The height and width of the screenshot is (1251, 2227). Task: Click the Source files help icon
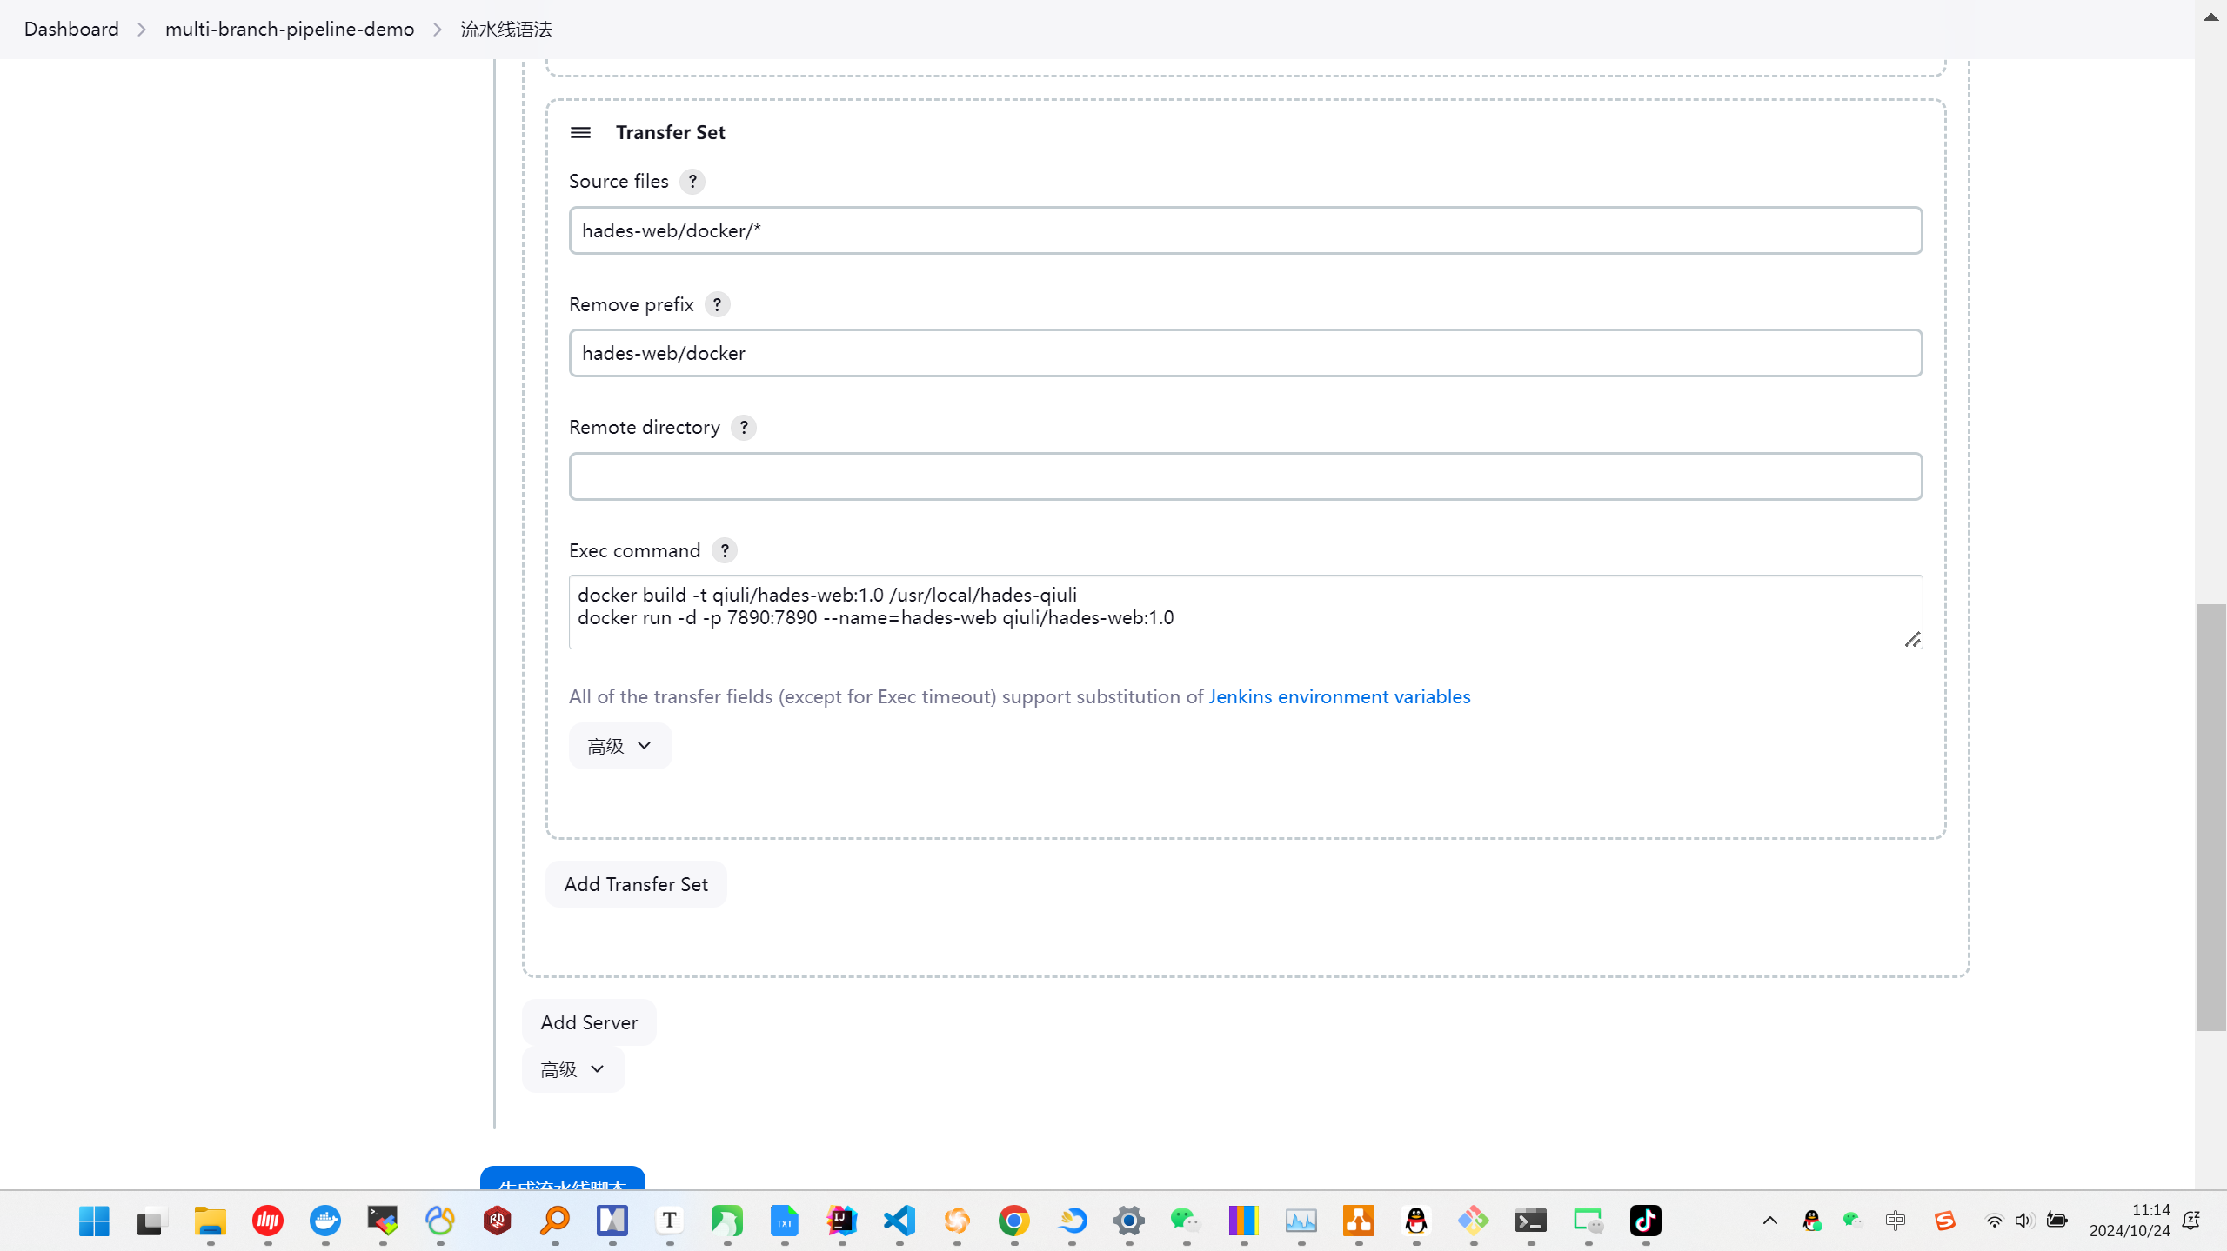click(692, 181)
